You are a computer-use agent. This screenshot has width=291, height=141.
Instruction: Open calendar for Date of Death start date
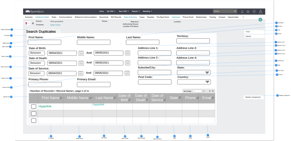tap(81, 63)
